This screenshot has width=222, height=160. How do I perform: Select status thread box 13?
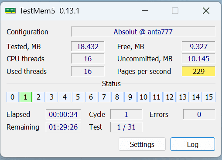pyautogui.click(x=183, y=97)
